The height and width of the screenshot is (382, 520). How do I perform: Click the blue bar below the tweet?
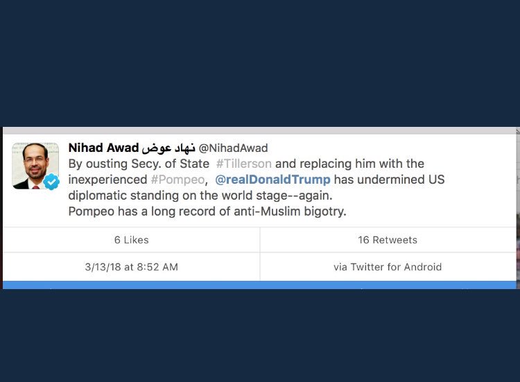pos(259,285)
